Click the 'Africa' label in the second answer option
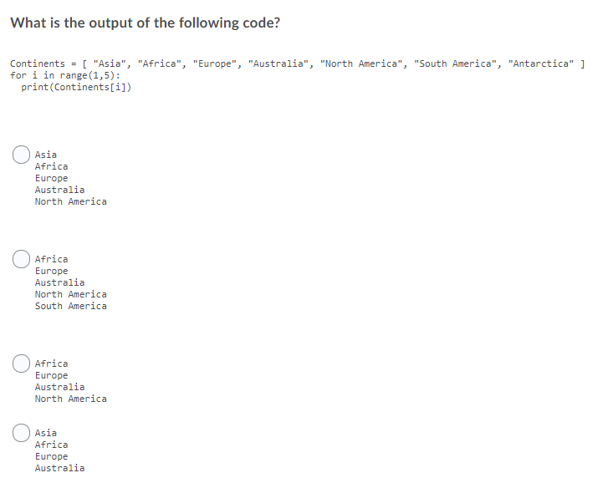The image size is (608, 483). pyautogui.click(x=51, y=259)
